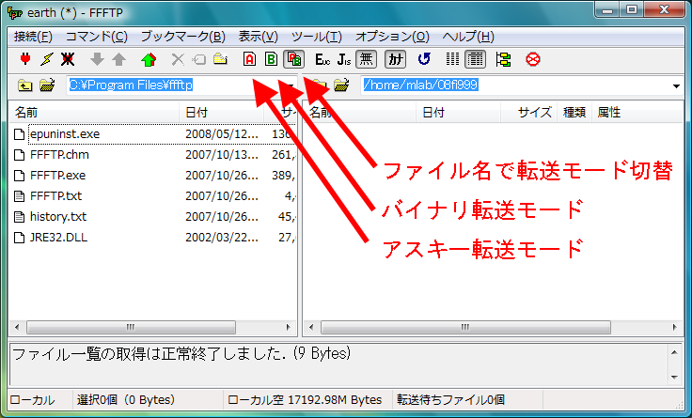The height and width of the screenshot is (418, 692).
Task: Click the Mirroring Upload green arrow icon
Action: click(149, 59)
